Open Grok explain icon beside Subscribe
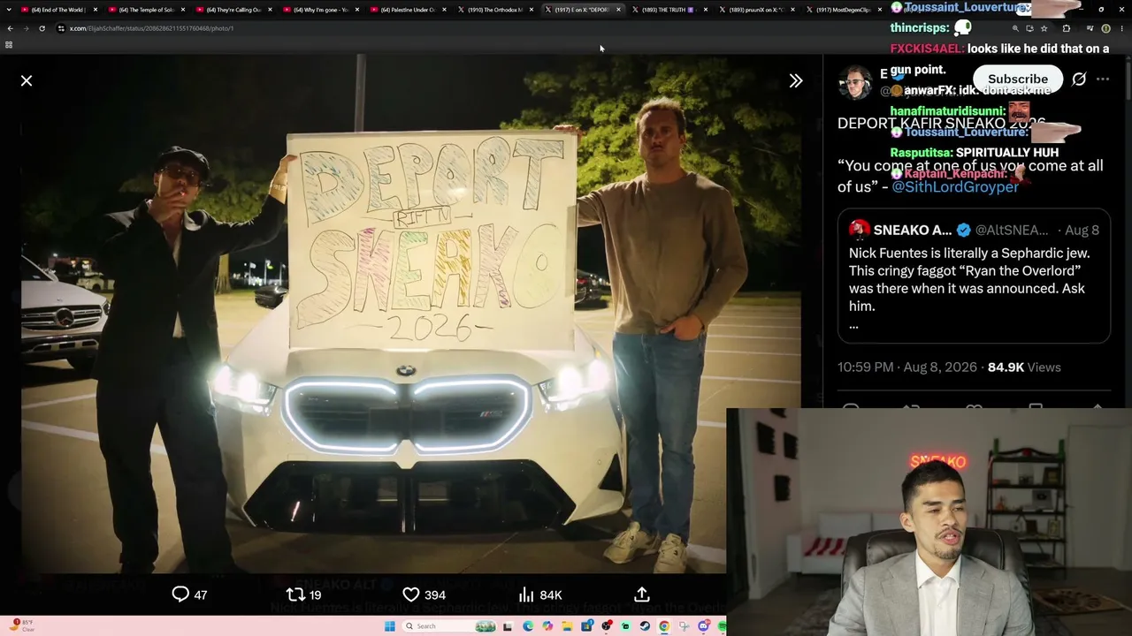Screen dimensions: 1132x636 [1079, 79]
